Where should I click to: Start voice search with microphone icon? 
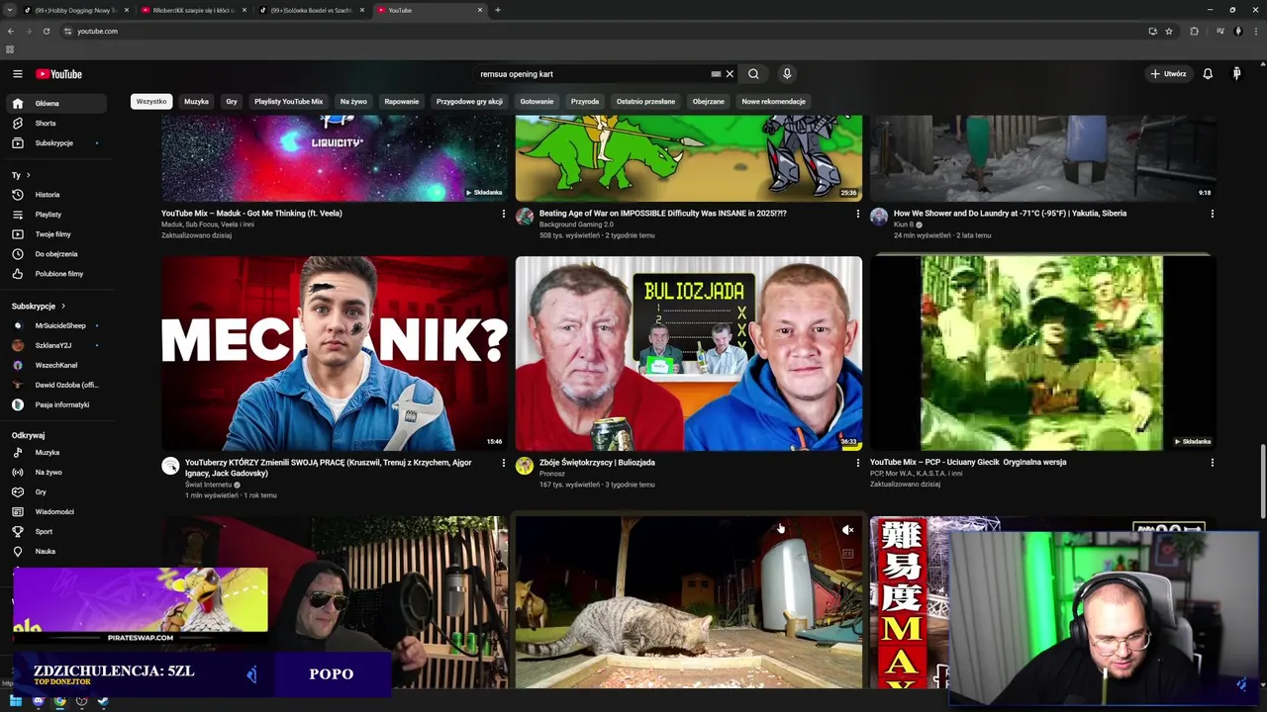pyautogui.click(x=787, y=74)
